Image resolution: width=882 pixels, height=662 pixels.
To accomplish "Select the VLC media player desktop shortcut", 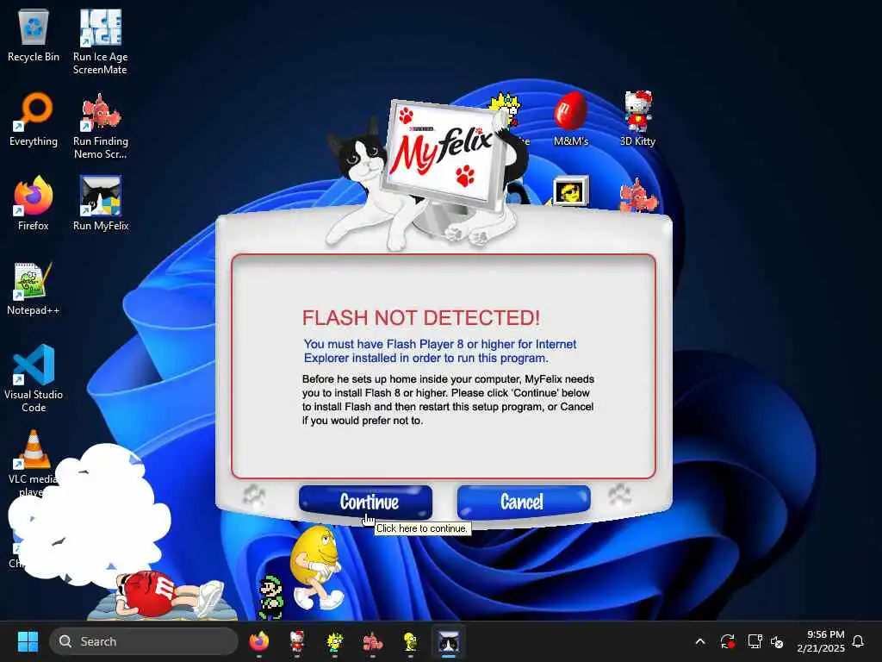I will (x=34, y=463).
